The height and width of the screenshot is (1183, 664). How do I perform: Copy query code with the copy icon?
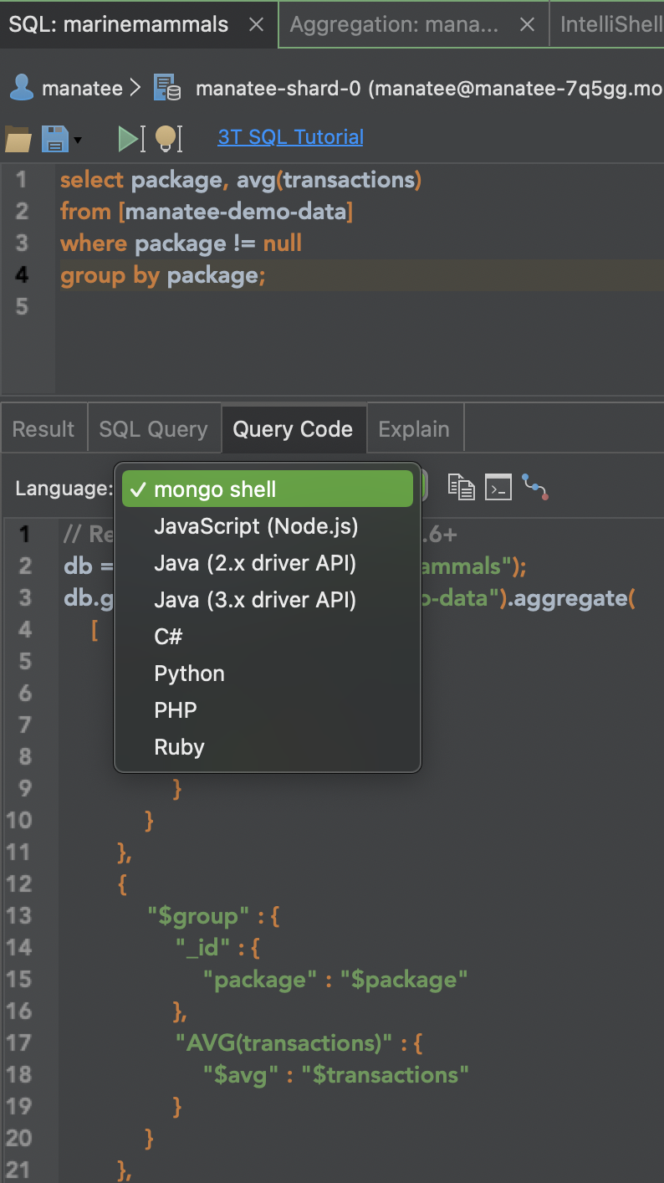coord(461,487)
